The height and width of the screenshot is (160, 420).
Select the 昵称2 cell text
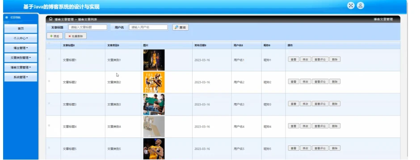(x=267, y=82)
